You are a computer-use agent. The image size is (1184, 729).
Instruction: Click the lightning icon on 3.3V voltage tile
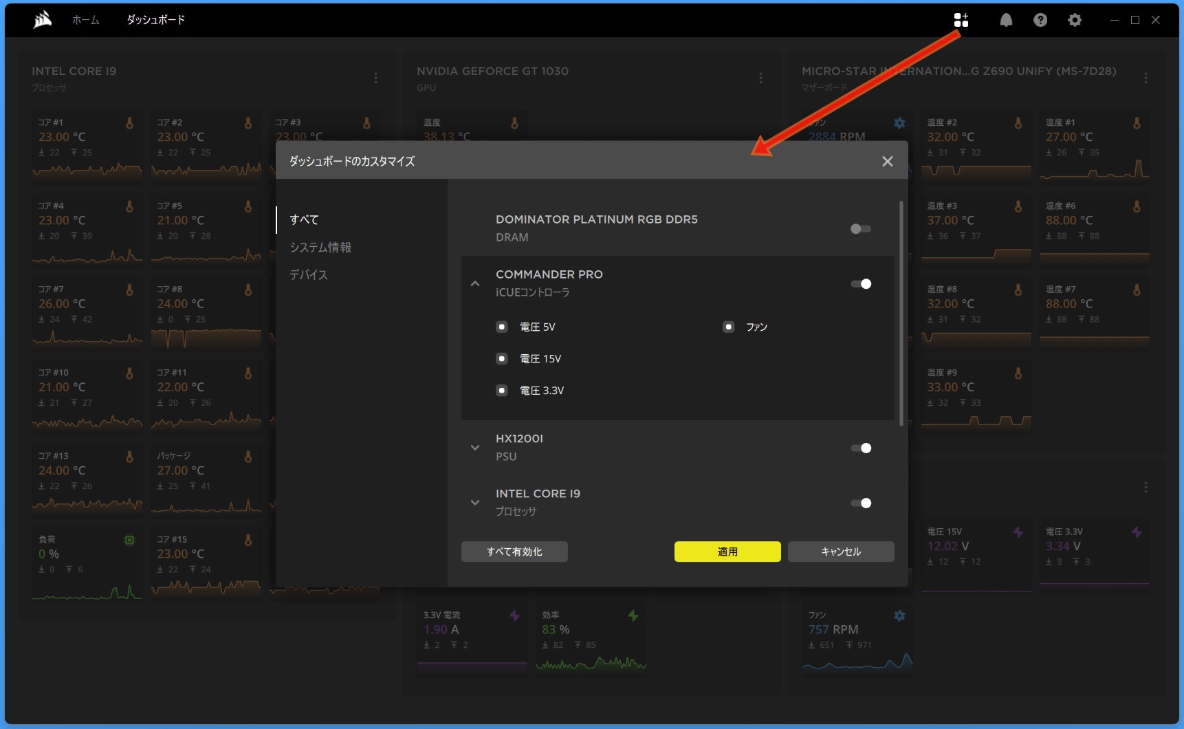click(x=1137, y=532)
